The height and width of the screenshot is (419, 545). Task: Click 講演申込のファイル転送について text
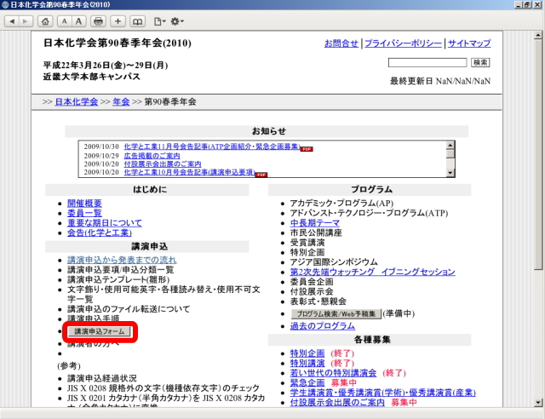tap(129, 309)
